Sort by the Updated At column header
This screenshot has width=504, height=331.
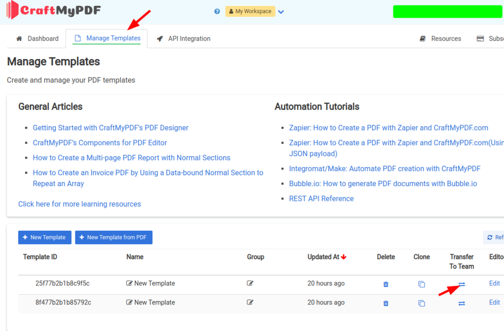[x=327, y=257]
